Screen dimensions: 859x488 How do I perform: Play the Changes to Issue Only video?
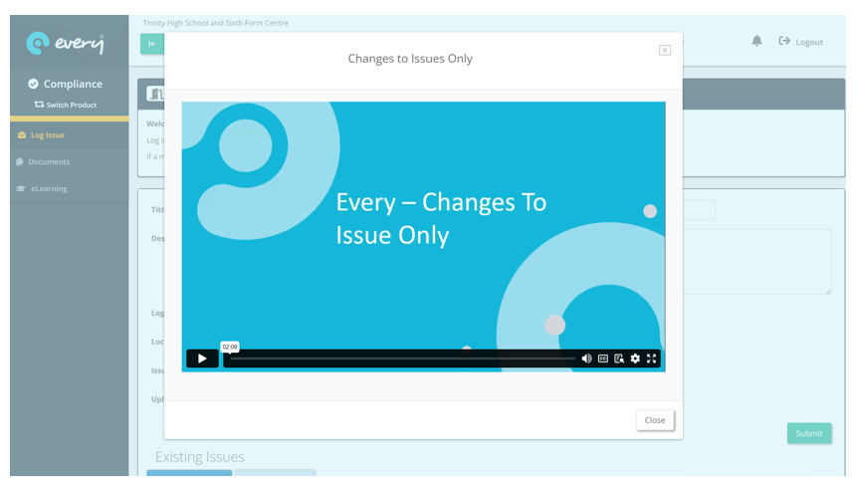[x=202, y=359]
